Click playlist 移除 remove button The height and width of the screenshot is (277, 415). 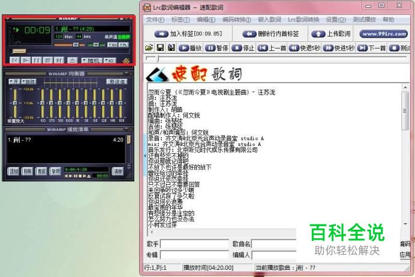point(28,171)
